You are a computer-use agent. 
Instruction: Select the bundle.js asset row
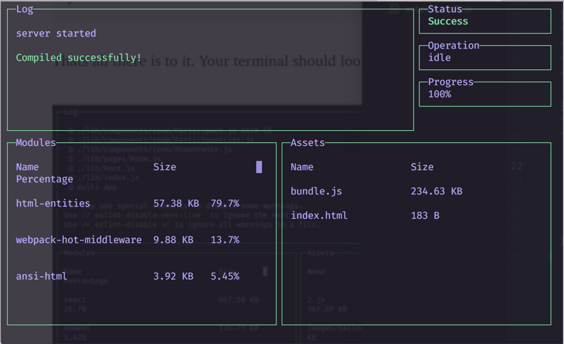pyautogui.click(x=376, y=191)
